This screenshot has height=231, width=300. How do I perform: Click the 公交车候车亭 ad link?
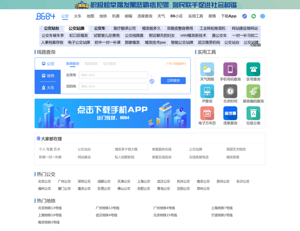point(53,36)
